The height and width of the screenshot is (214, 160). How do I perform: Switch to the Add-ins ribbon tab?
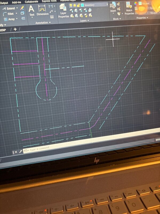click(x=17, y=2)
